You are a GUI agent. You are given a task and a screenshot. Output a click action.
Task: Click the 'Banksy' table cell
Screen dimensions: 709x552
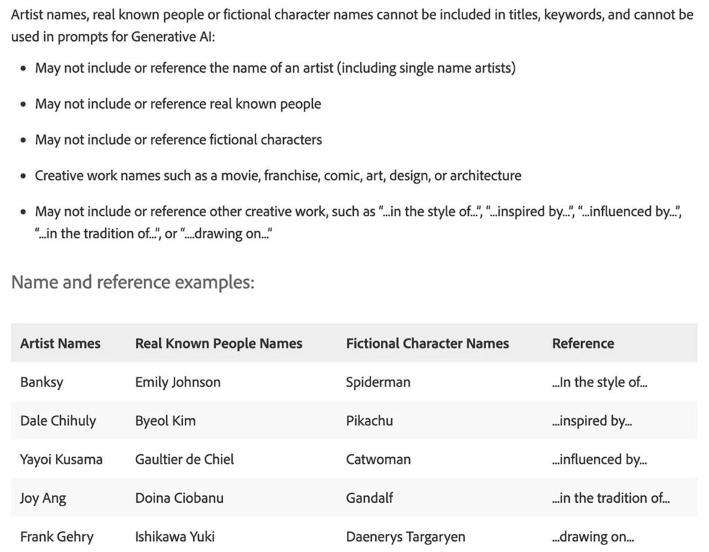[42, 382]
